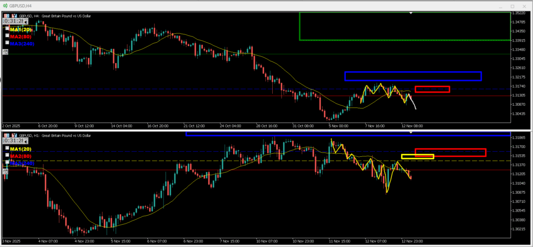Click the small icon below MA3 in H1 chart
Viewport: 533px width, 247px height.
(x=6, y=170)
